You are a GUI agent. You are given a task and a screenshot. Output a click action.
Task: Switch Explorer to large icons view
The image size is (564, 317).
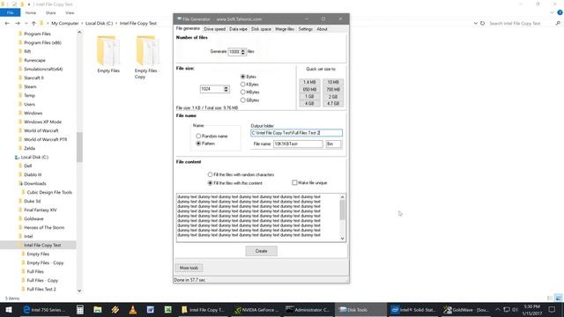[558, 298]
